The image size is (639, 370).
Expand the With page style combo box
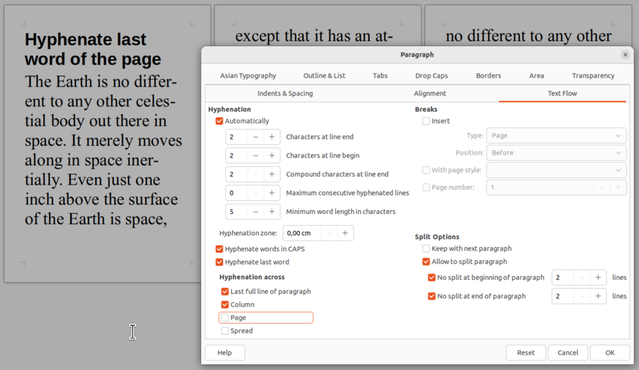point(556,170)
